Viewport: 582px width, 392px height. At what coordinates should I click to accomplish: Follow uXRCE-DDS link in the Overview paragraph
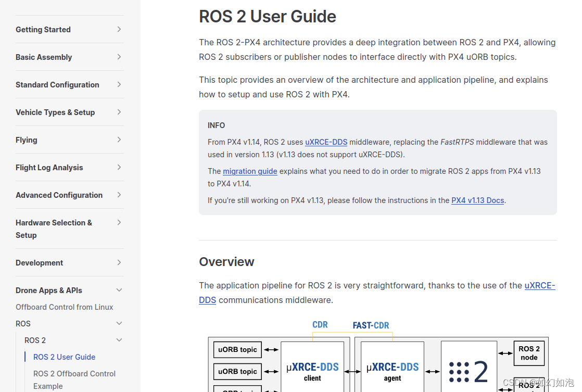[x=540, y=285]
